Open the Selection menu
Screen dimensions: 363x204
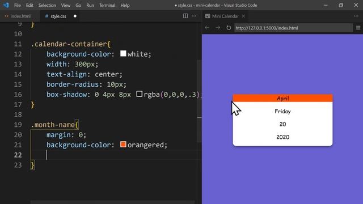coord(47,5)
